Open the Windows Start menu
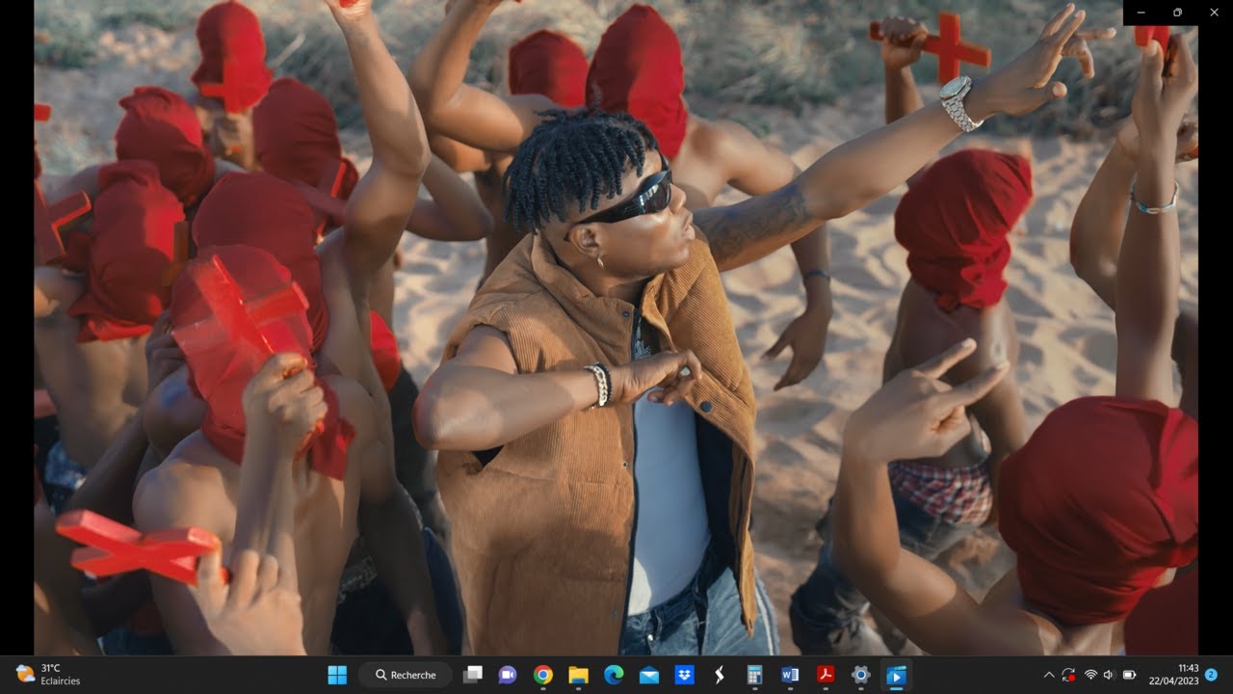1233x694 pixels. [337, 675]
